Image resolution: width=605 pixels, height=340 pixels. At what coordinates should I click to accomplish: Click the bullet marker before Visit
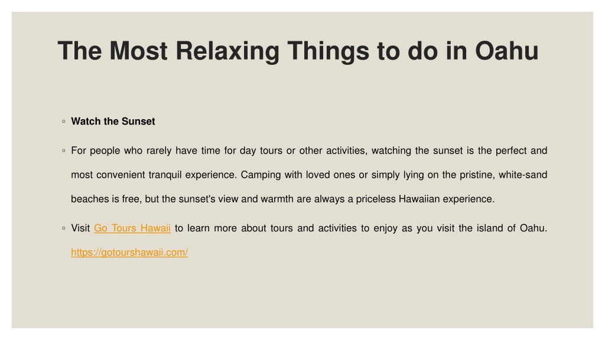(x=64, y=228)
